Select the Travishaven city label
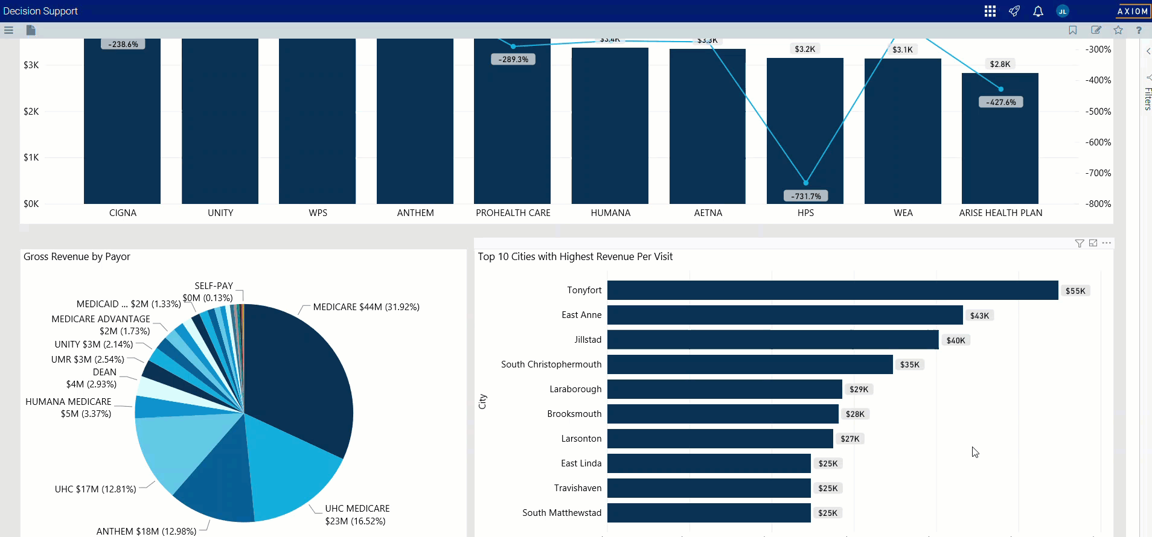 [x=578, y=488]
